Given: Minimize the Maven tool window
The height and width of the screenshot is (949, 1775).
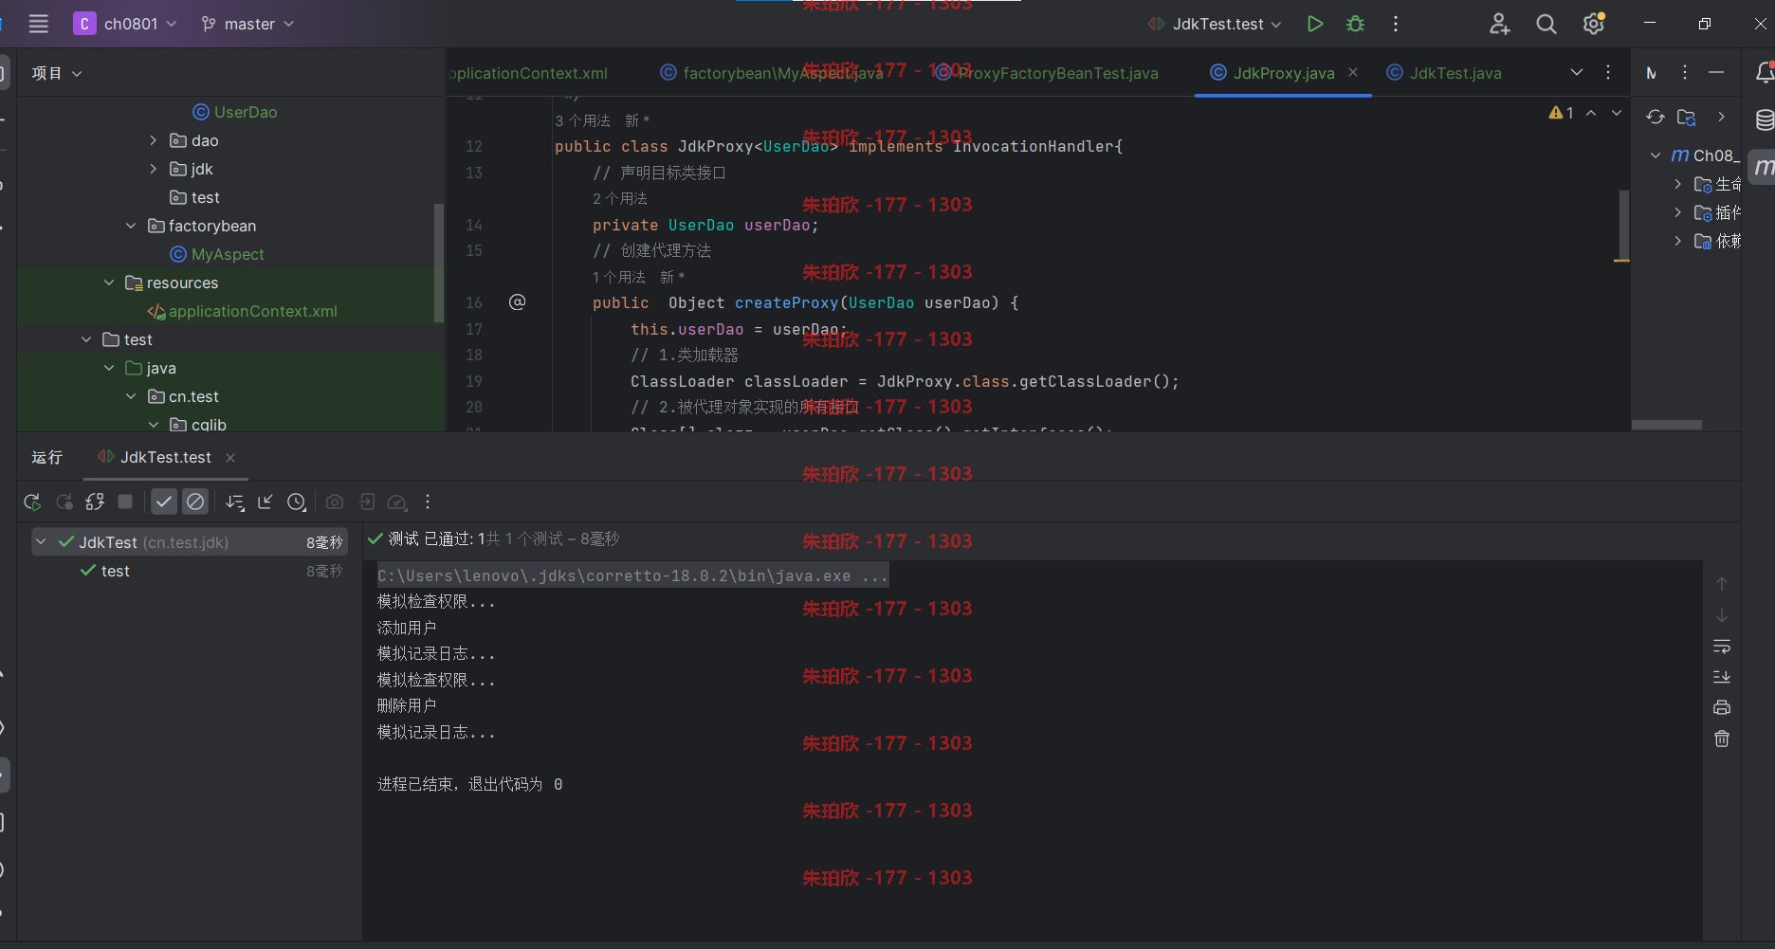Looking at the screenshot, I should pos(1716,72).
